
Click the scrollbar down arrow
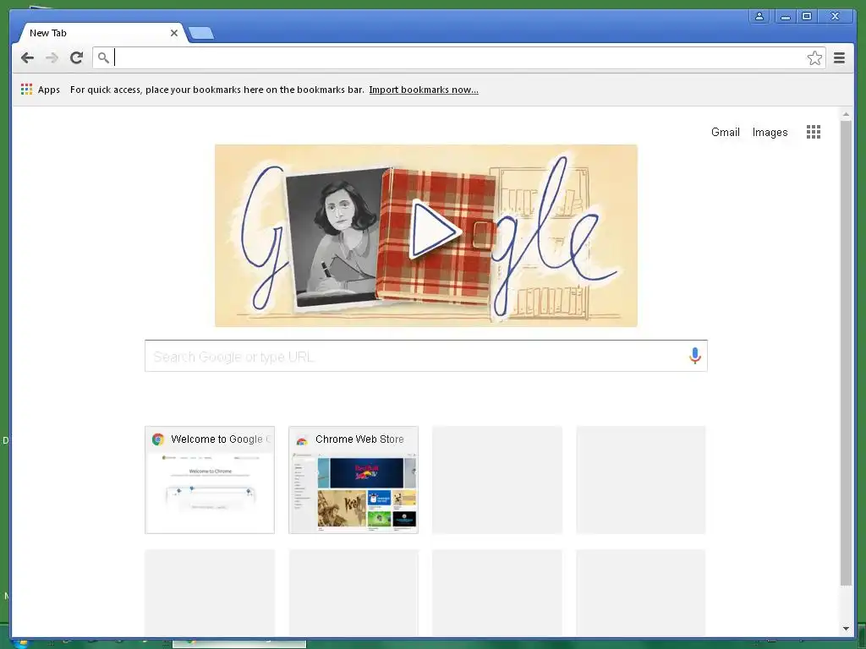(846, 629)
